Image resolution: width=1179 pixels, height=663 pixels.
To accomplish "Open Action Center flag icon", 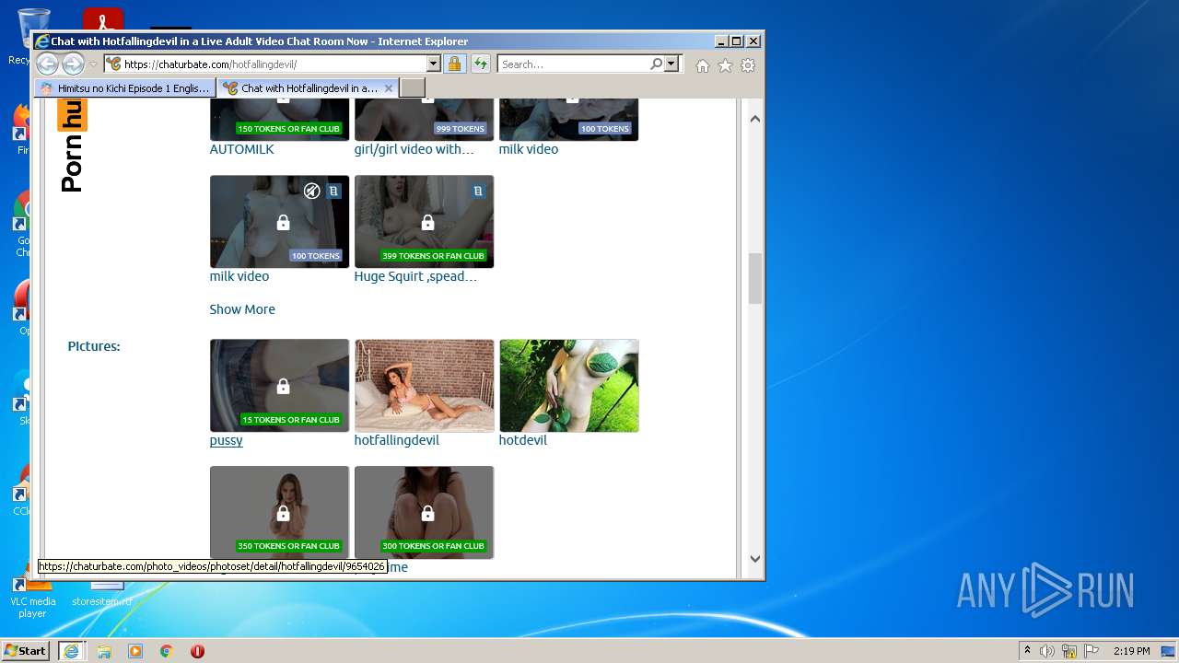I will 1091,651.
